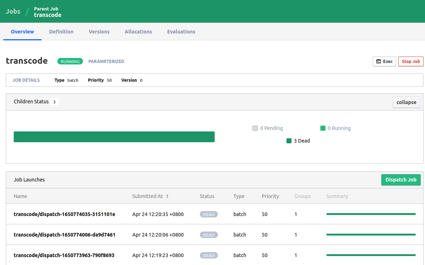The height and width of the screenshot is (265, 425).
Task: Click summary bar for dispatch-1650774006-da9d7461
Action: (x=371, y=235)
